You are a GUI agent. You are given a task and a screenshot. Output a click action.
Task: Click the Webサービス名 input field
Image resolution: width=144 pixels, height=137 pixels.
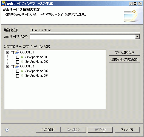tap(83, 37)
